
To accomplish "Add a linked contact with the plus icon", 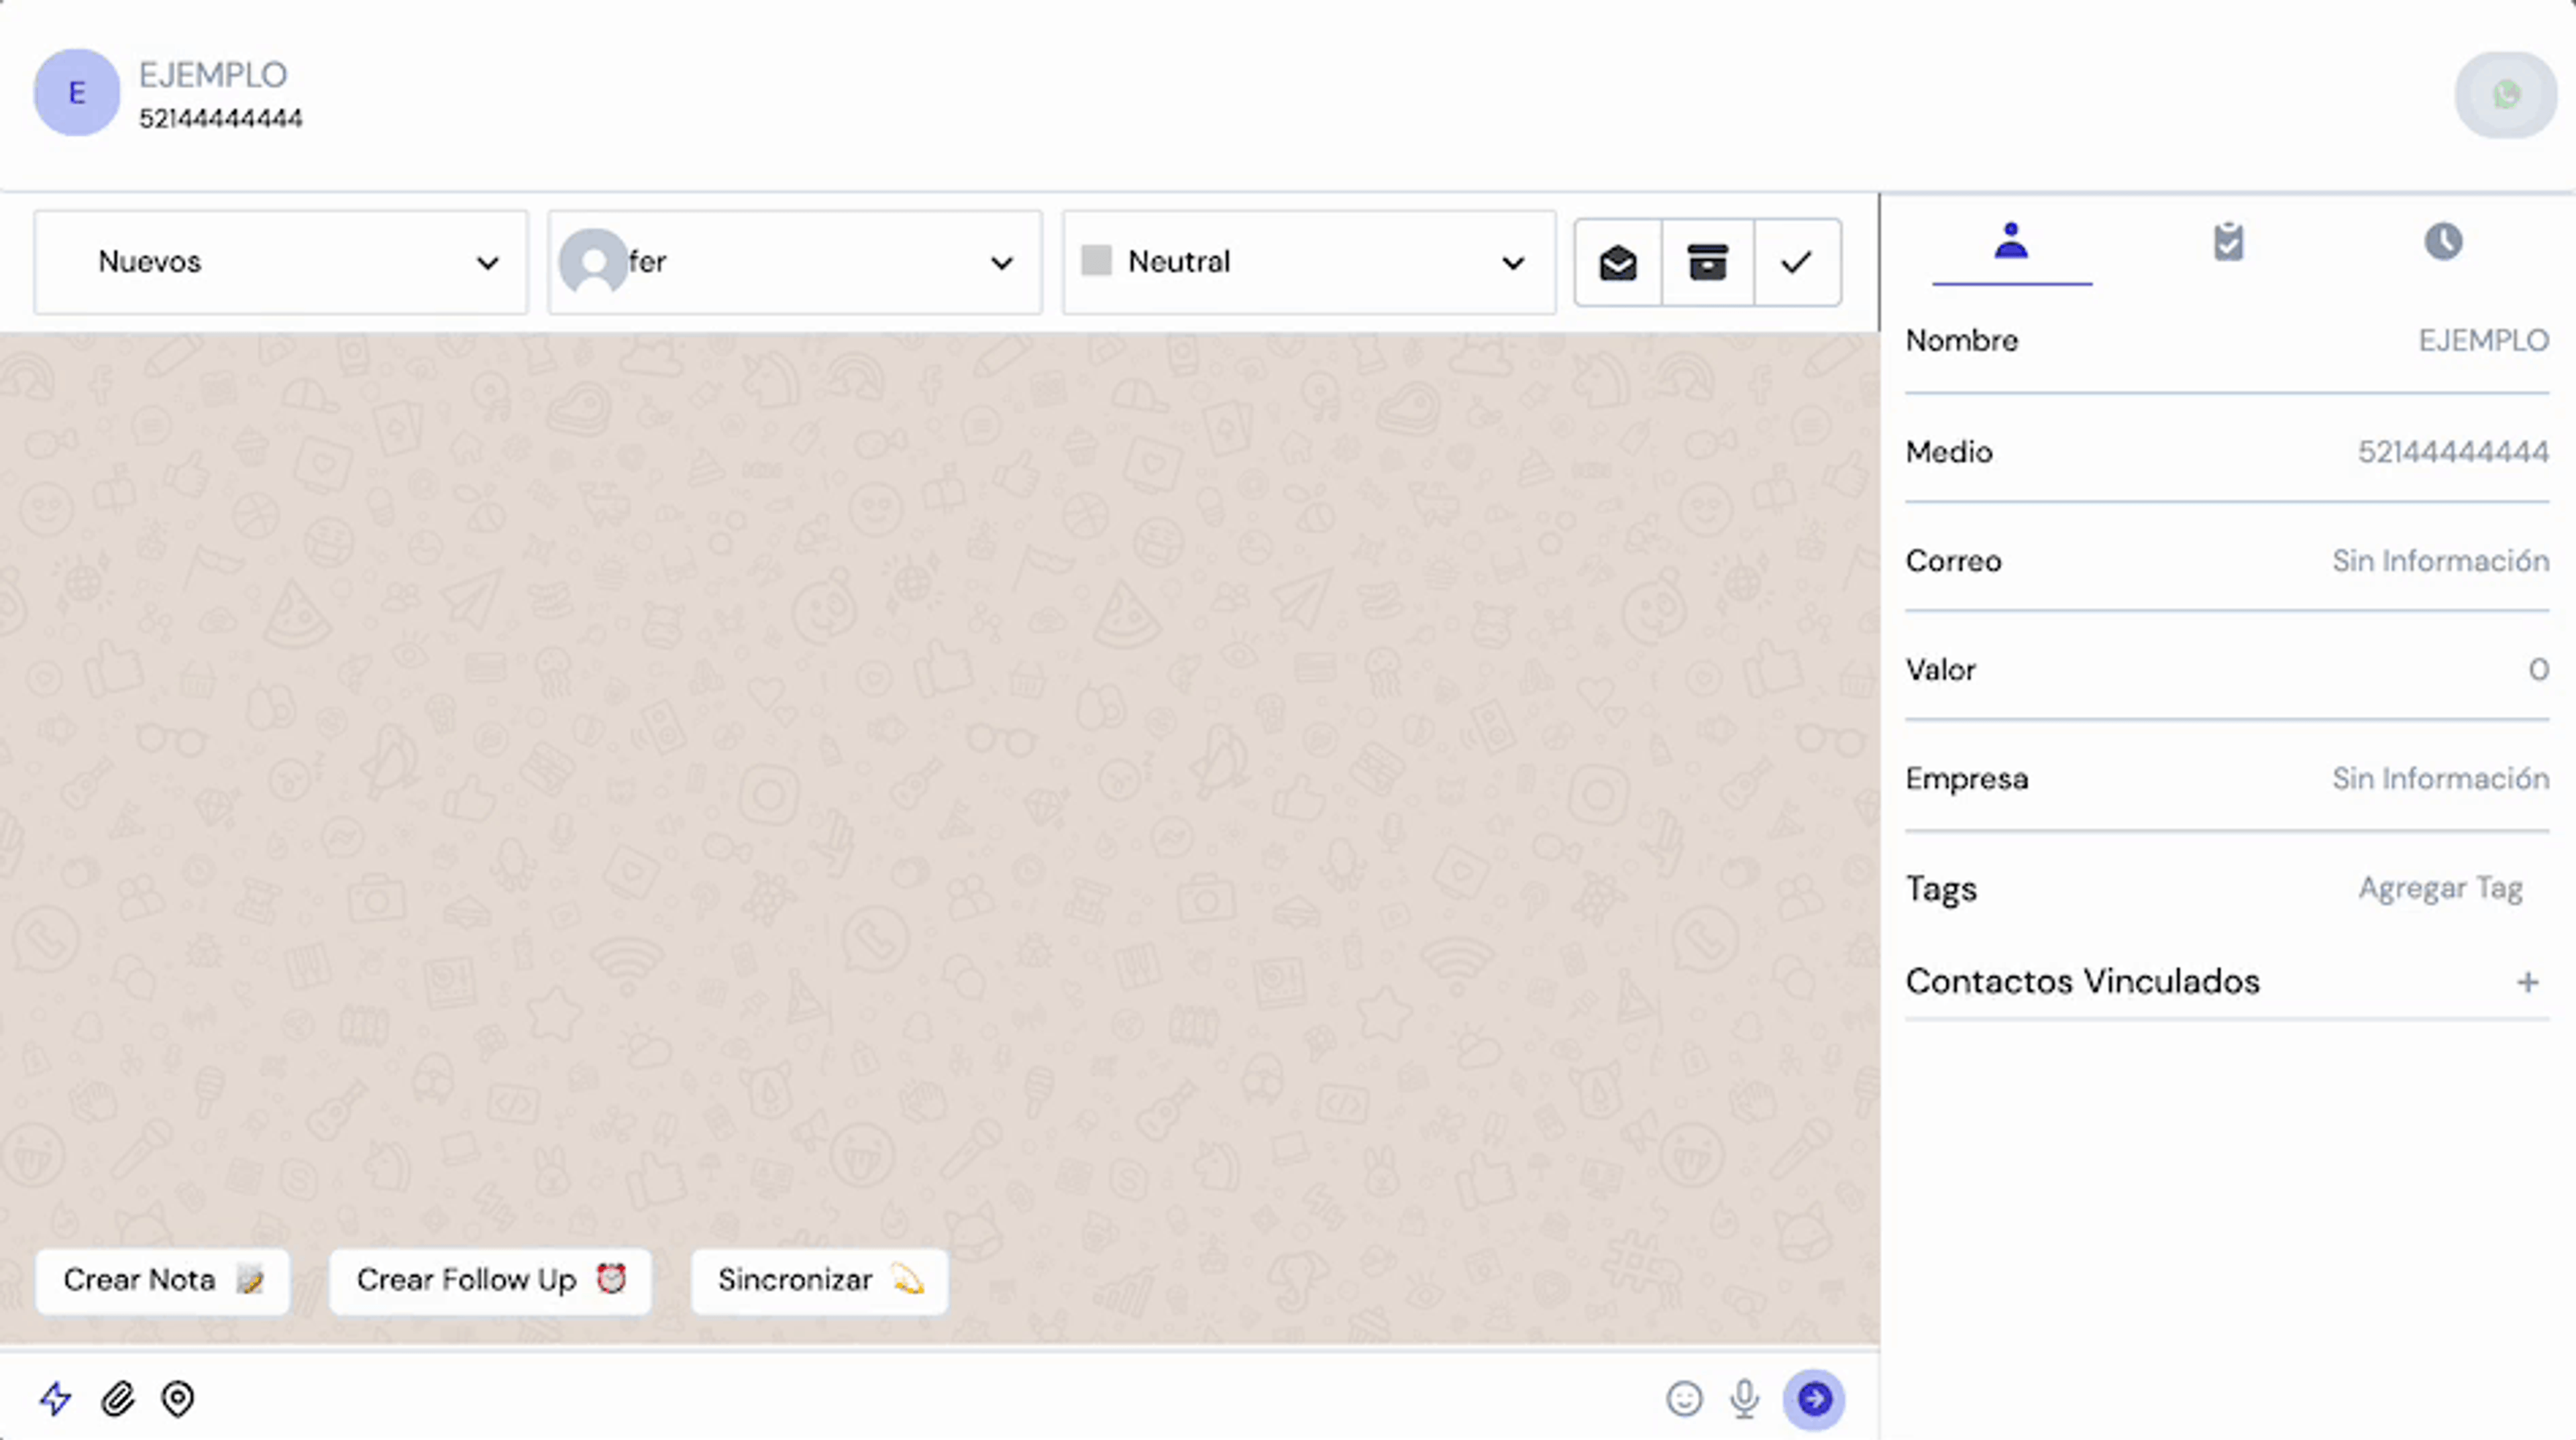I will pyautogui.click(x=2528, y=982).
